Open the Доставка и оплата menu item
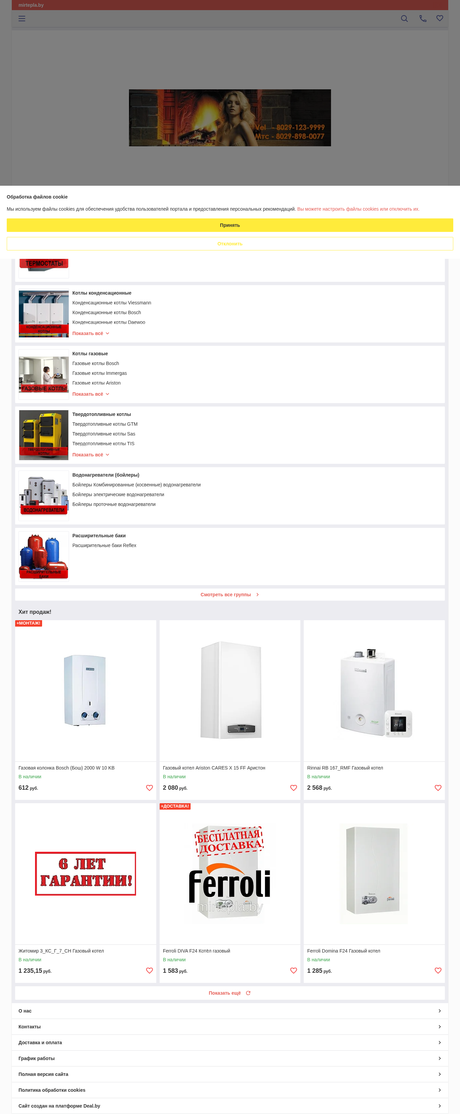Image resolution: width=460 pixels, height=1114 pixels. tap(230, 1043)
